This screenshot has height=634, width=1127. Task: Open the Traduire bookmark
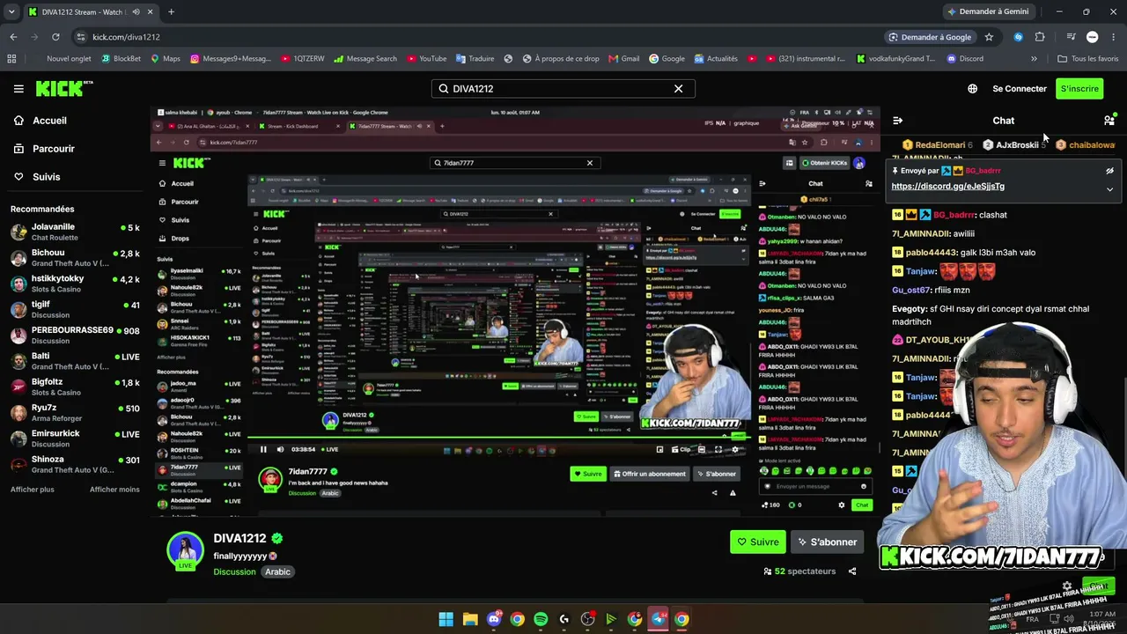tap(475, 59)
